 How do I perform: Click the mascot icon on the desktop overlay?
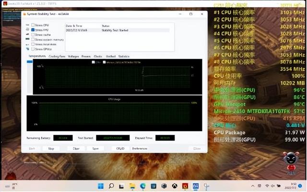[291, 163]
